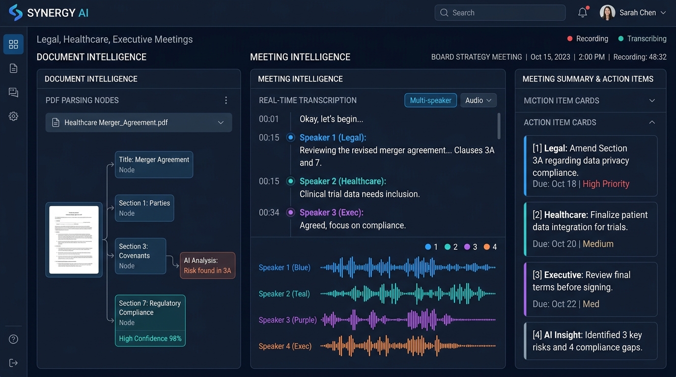676x377 pixels.
Task: Select the Section 1: Parties node
Action: 144,208
